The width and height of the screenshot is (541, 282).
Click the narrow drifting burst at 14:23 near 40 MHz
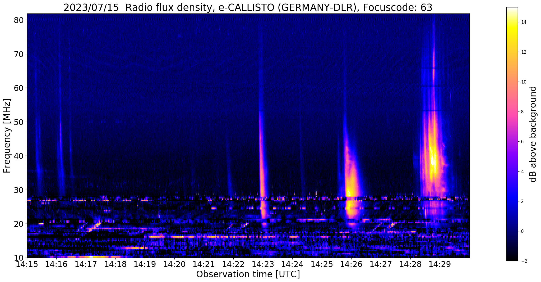tap(261, 156)
